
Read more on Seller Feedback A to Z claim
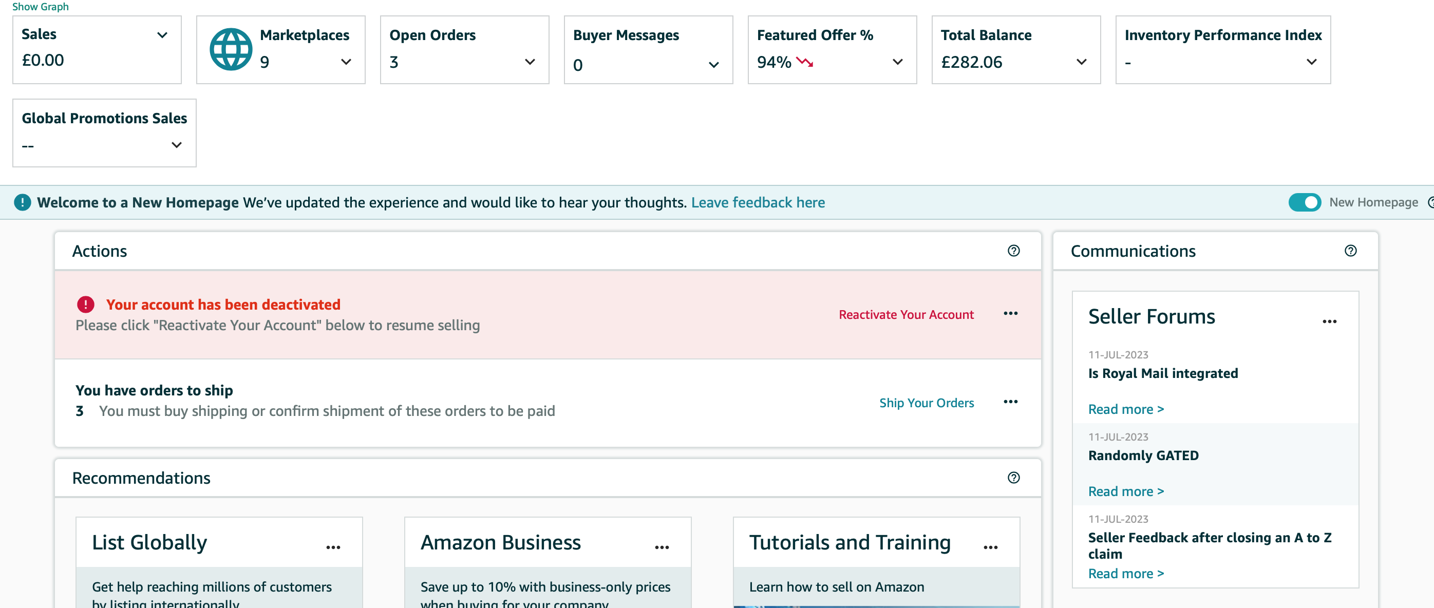click(1126, 574)
